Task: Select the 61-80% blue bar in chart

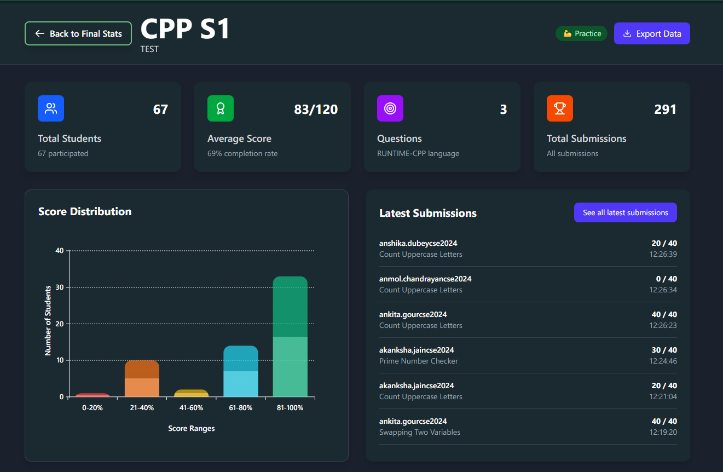Action: click(241, 371)
